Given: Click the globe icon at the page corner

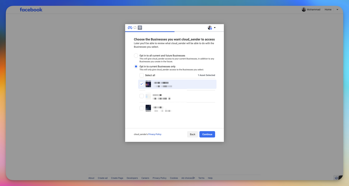Looking at the screenshot, I should [336, 178].
